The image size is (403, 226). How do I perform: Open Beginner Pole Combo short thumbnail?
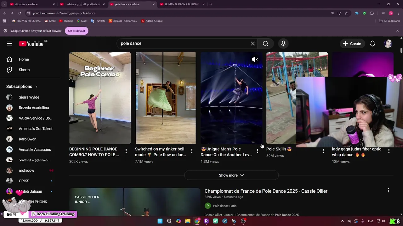100,98
